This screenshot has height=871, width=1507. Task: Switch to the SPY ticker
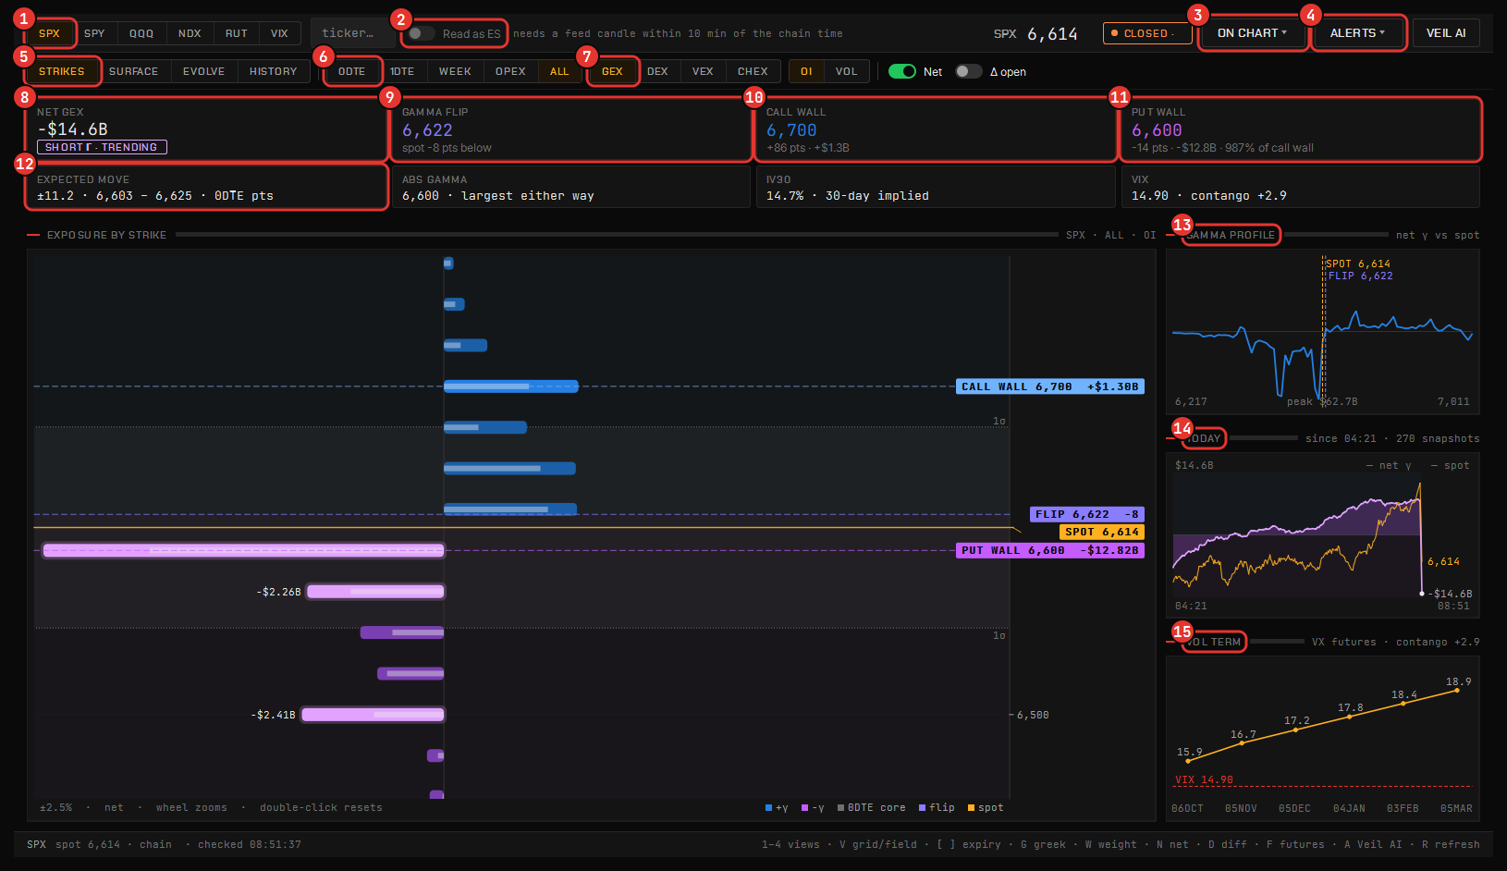pos(94,33)
